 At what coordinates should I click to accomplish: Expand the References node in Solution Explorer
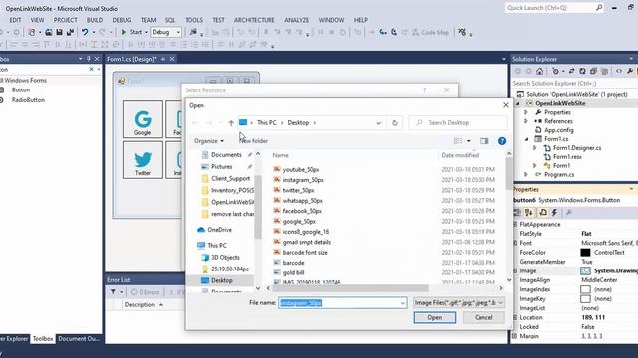(x=526, y=121)
